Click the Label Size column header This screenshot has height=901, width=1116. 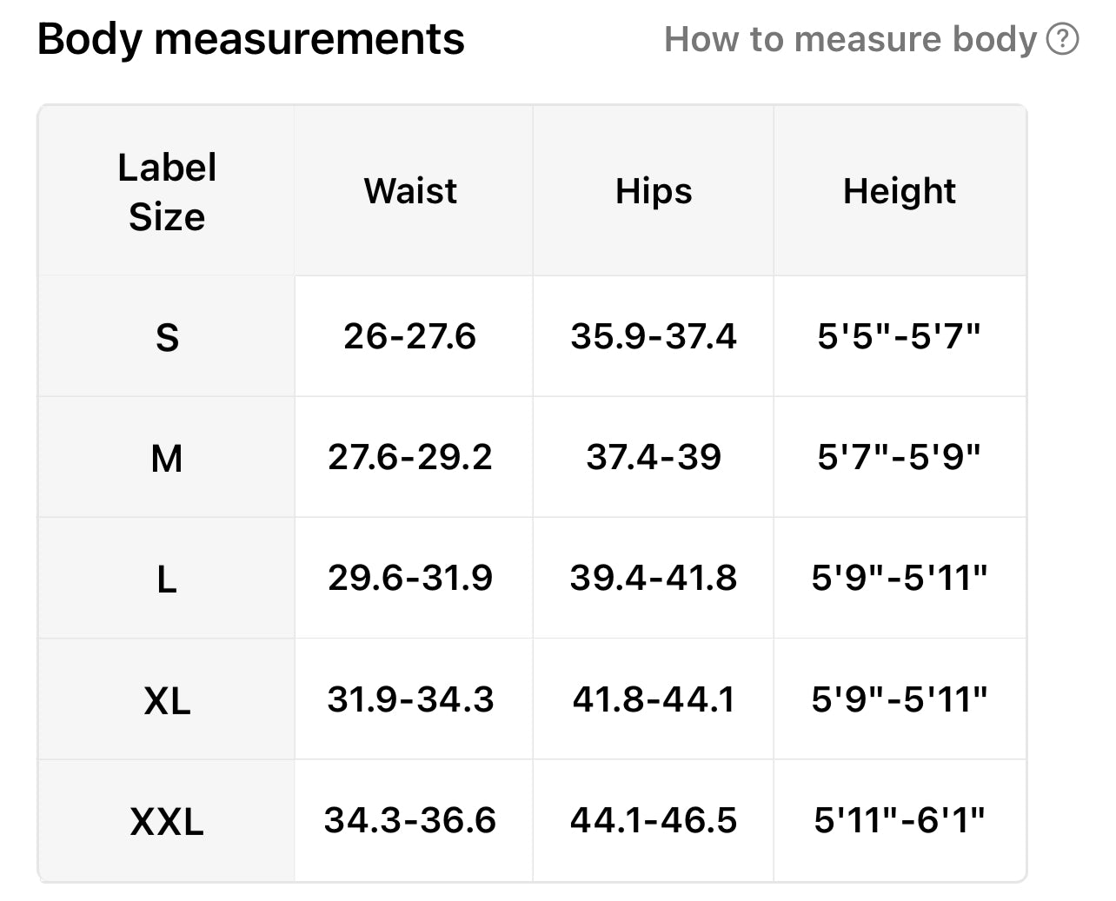[167, 192]
